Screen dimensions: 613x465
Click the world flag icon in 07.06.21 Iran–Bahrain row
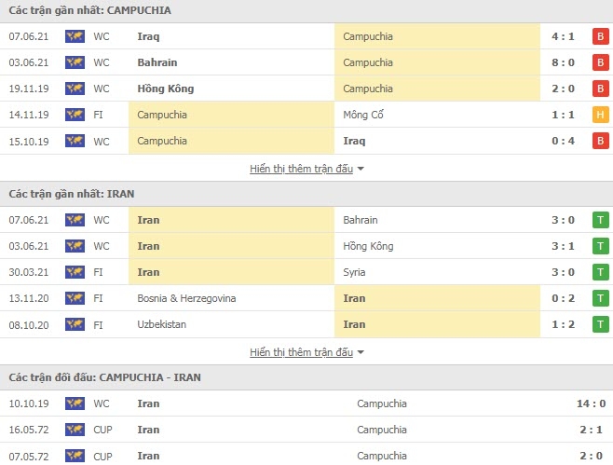75,220
